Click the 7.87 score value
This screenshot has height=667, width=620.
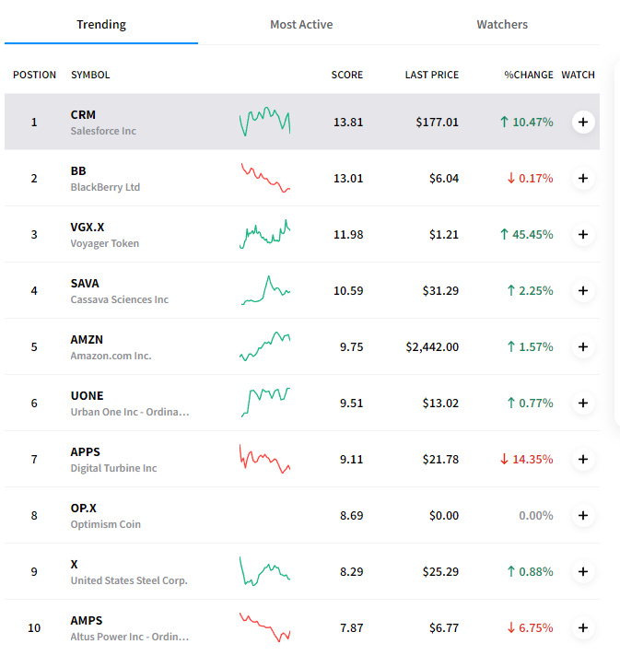(351, 628)
